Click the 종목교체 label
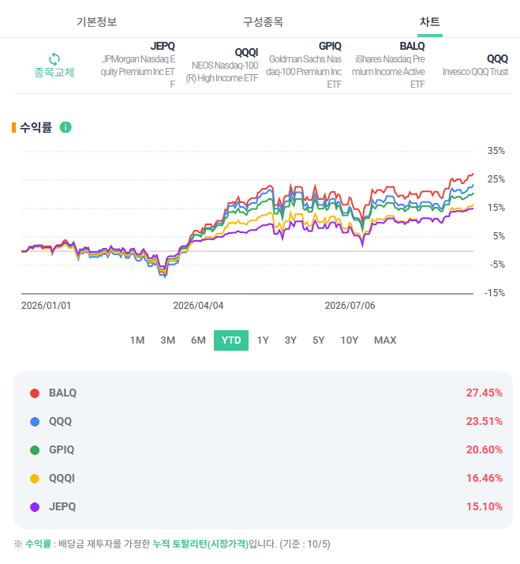This screenshot has width=520, height=564. [54, 73]
